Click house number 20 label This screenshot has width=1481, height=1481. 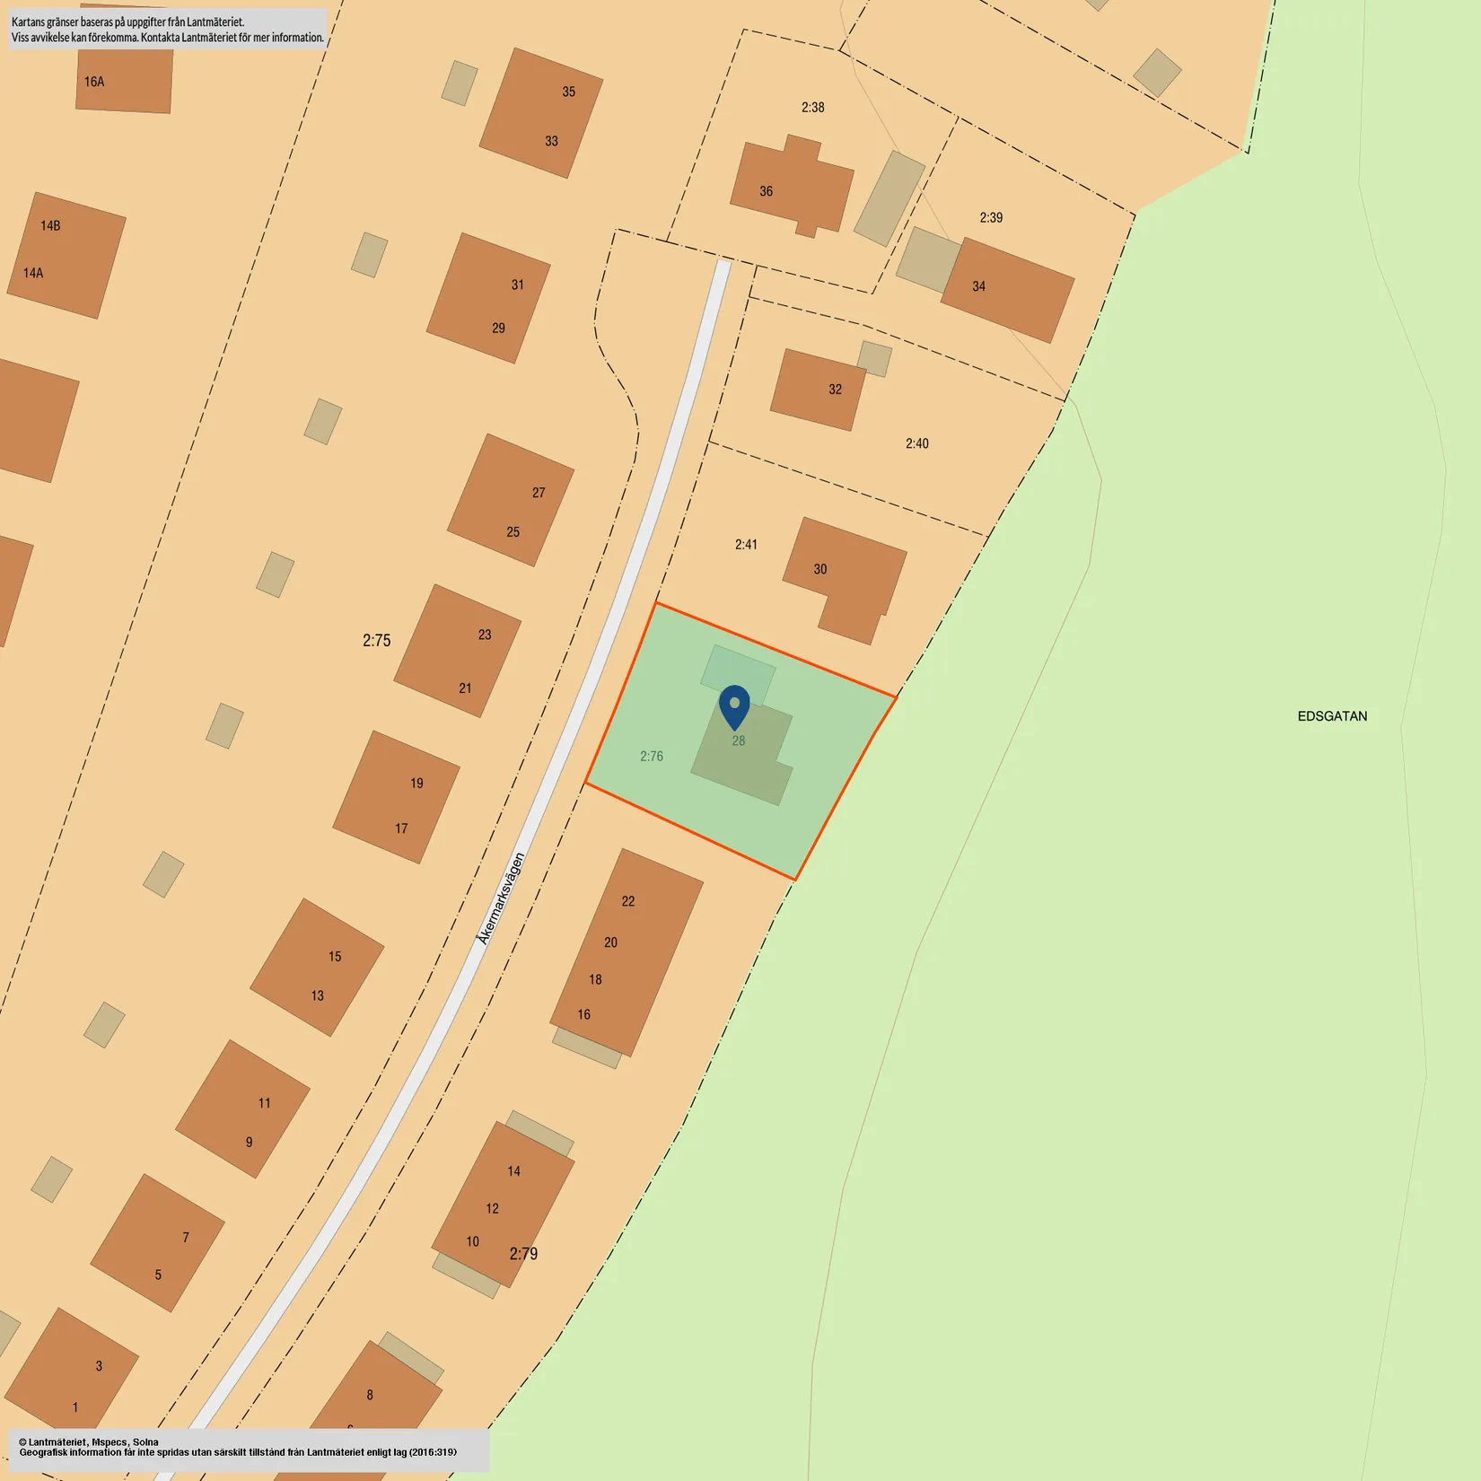click(x=610, y=942)
